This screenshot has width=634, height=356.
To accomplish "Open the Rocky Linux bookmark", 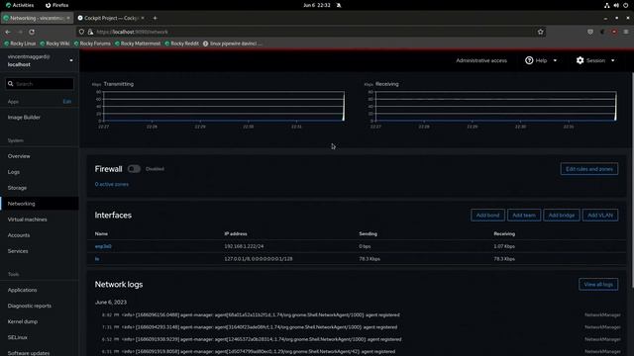I will pyautogui.click(x=20, y=44).
